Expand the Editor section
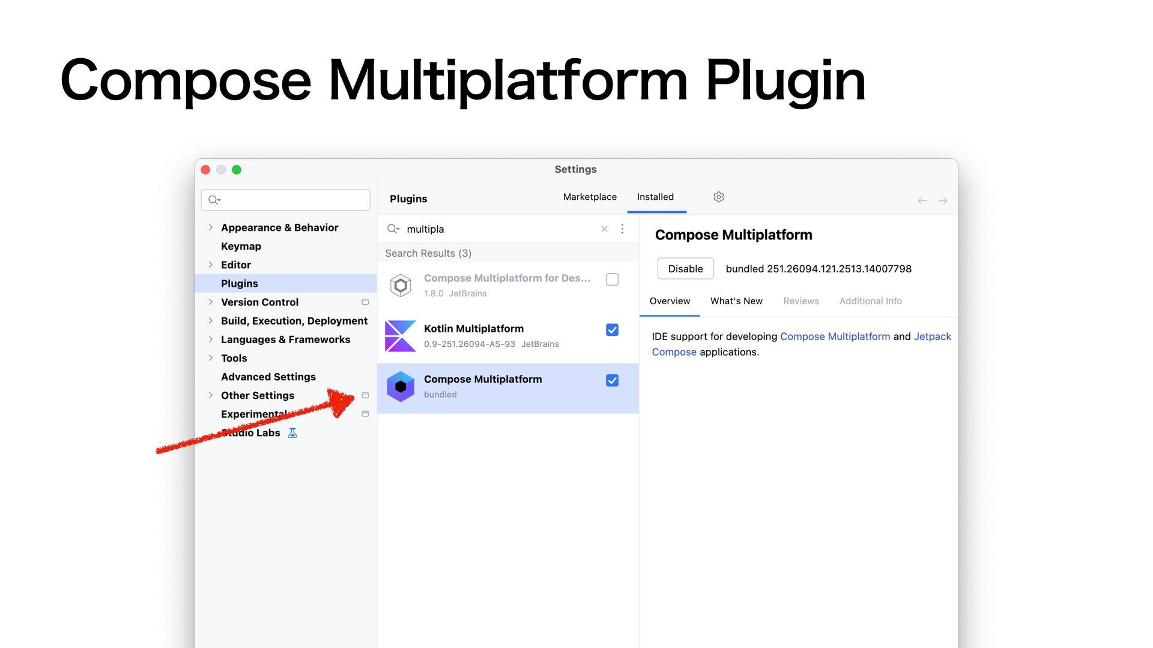 (x=210, y=265)
